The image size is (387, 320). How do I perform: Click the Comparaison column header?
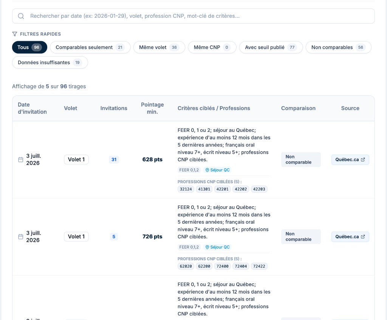298,108
